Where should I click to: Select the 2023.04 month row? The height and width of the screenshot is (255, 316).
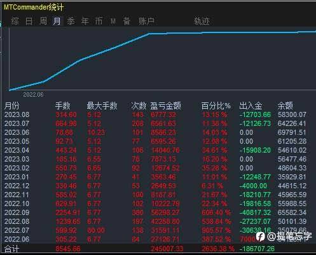155,150
